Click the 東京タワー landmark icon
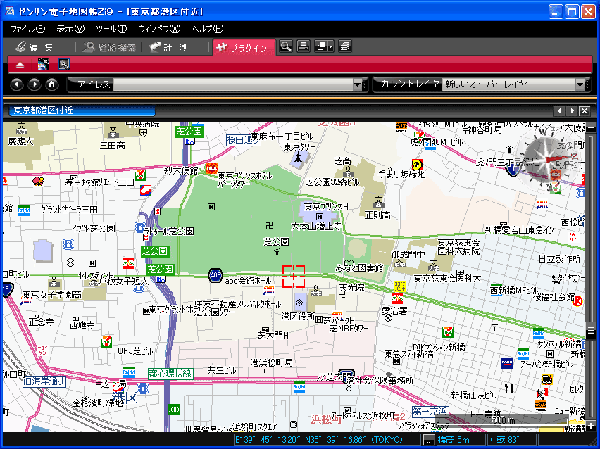Screen dimensions: 600x449 point(298,157)
